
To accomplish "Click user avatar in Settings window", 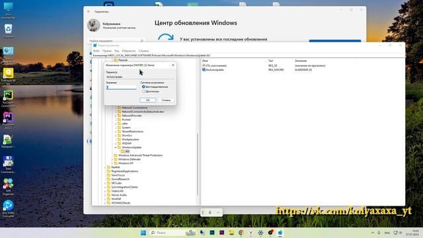I will point(94,25).
